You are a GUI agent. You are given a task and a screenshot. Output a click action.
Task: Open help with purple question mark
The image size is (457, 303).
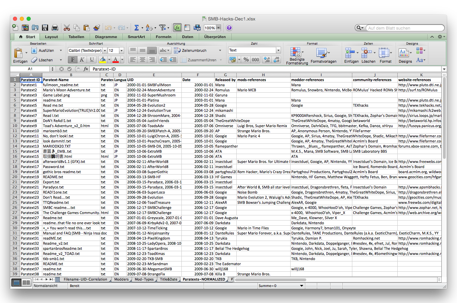point(229,28)
